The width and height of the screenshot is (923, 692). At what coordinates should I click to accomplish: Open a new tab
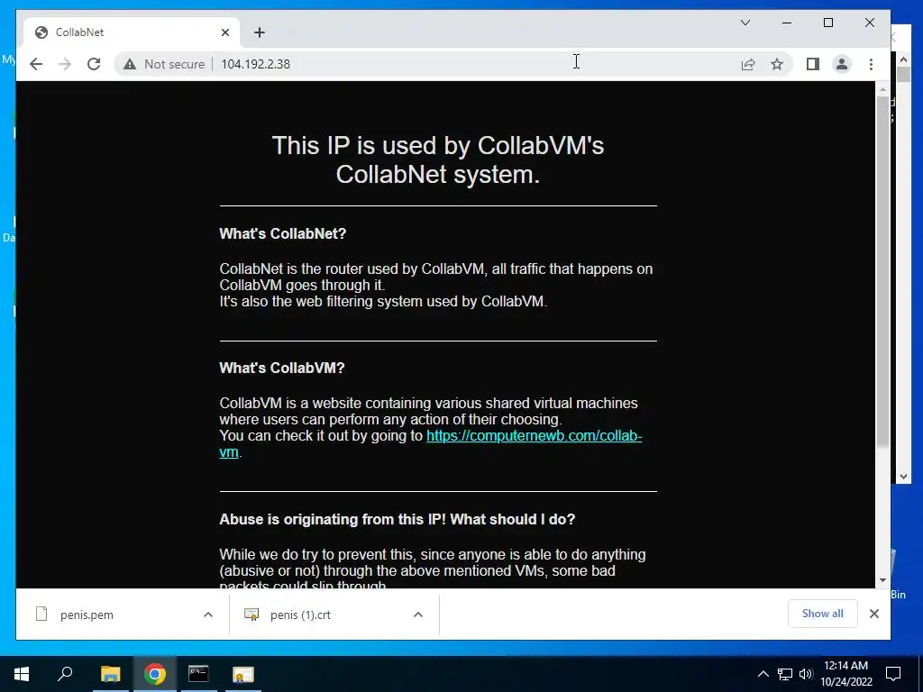[x=260, y=32]
